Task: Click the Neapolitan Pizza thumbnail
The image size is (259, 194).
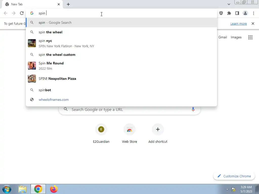Action: (32, 79)
